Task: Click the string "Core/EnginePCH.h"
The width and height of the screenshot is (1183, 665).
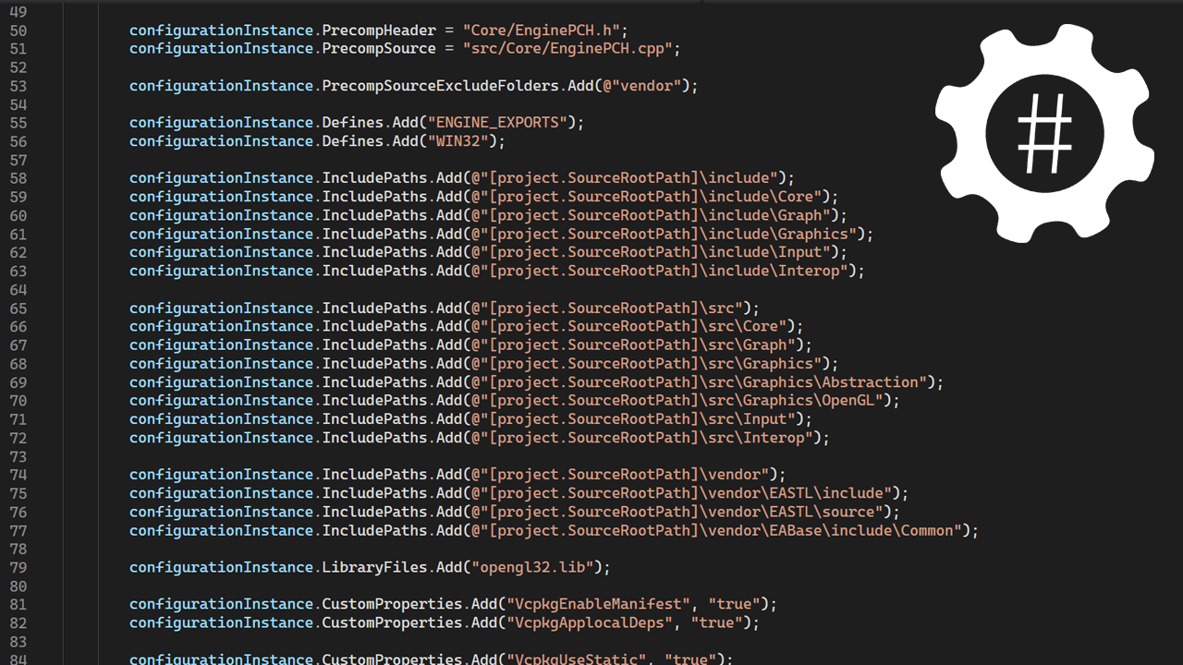Action: [542, 30]
